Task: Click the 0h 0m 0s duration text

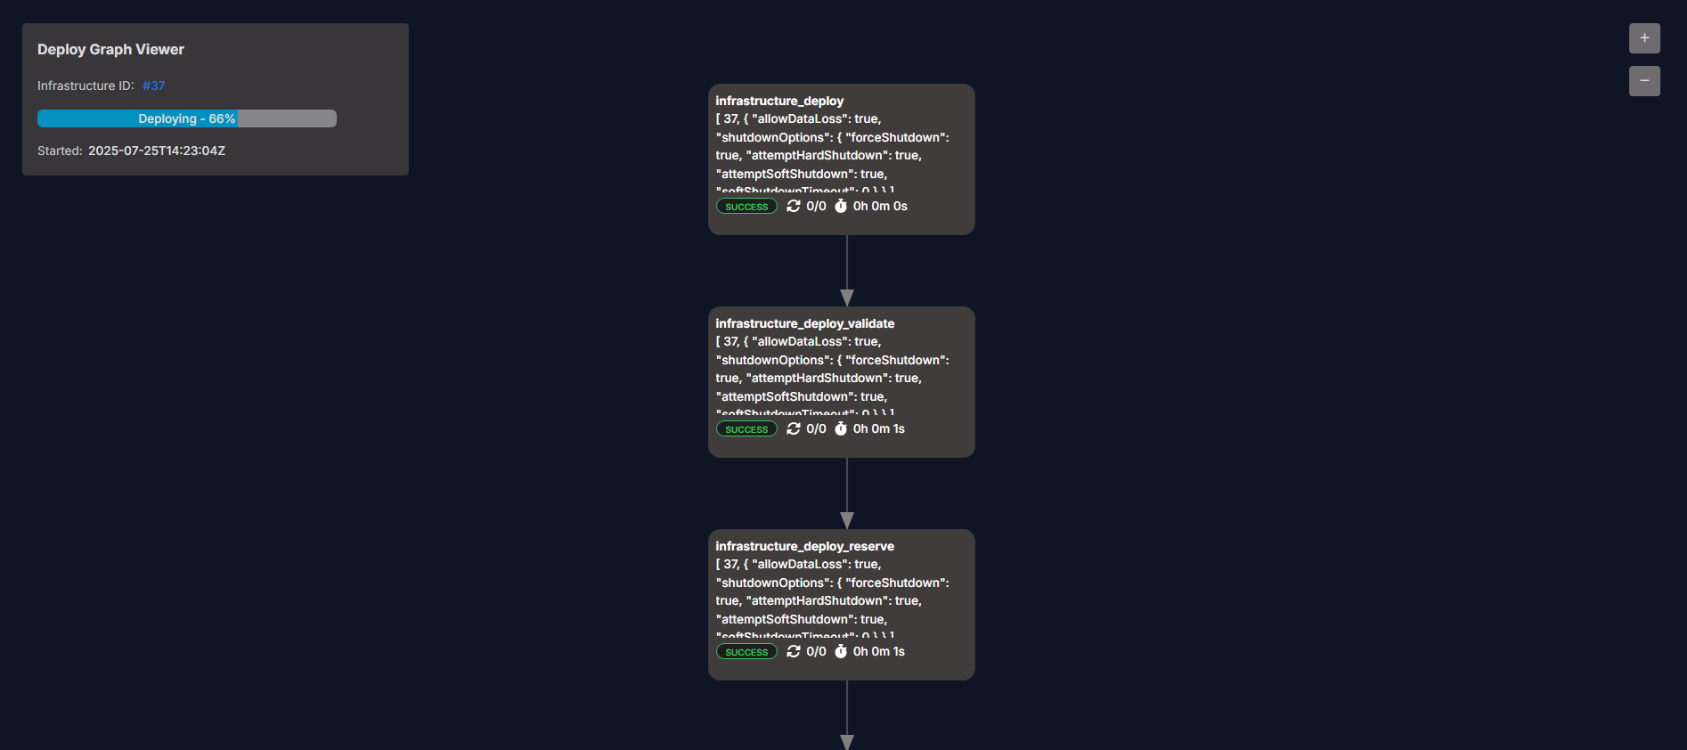Action: [x=880, y=206]
